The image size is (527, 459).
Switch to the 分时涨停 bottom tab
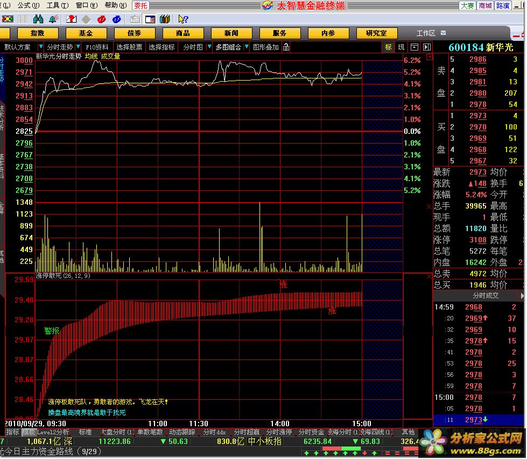pyautogui.click(x=279, y=432)
